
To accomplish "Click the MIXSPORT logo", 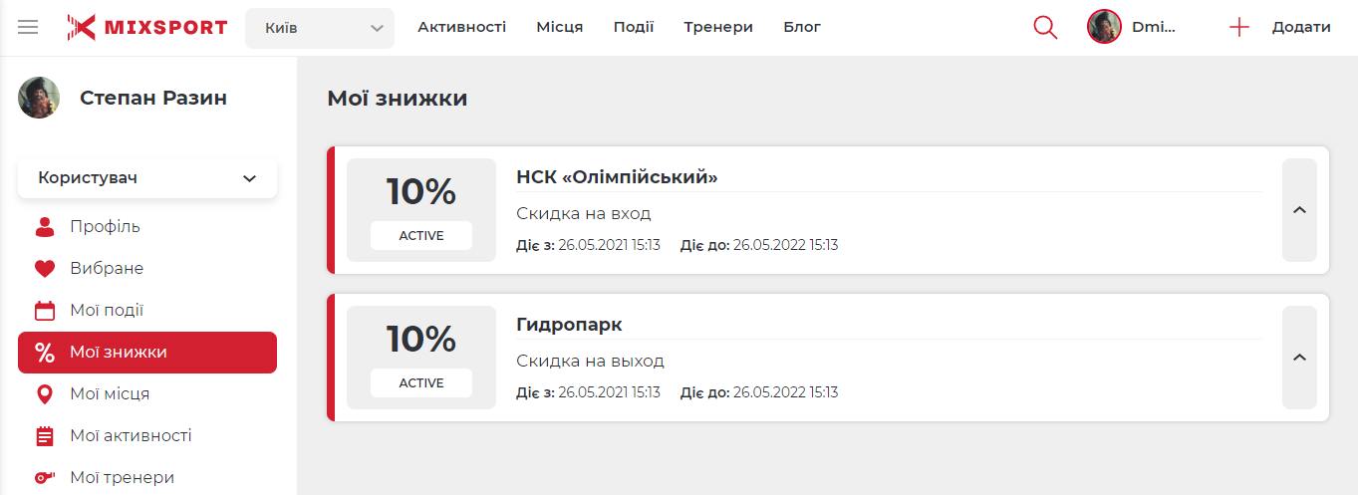I will click(146, 27).
